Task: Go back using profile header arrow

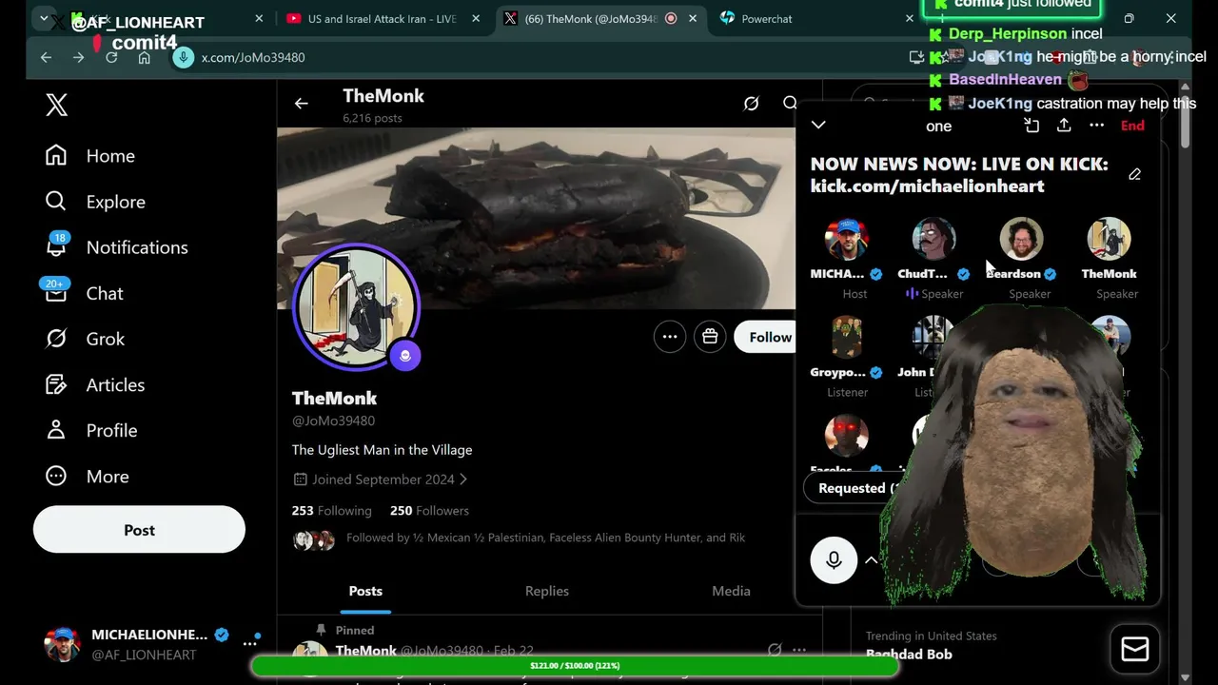Action: (301, 104)
